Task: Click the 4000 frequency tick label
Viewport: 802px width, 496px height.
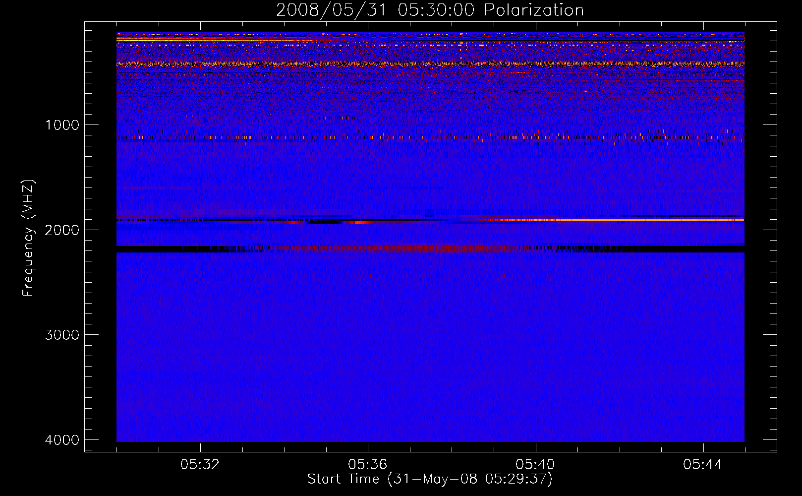Action: click(x=62, y=440)
